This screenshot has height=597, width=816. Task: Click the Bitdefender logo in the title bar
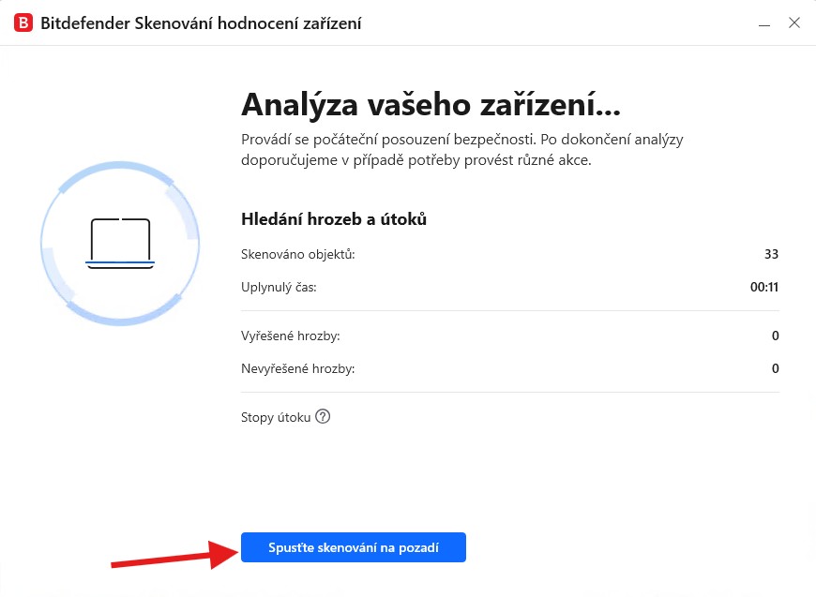point(22,22)
